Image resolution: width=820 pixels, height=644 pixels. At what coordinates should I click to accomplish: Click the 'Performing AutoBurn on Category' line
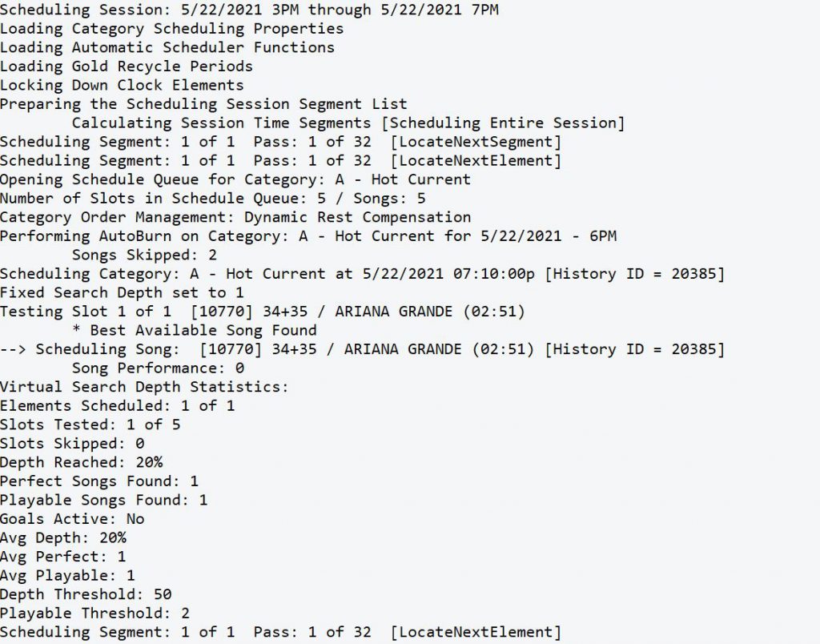308,236
